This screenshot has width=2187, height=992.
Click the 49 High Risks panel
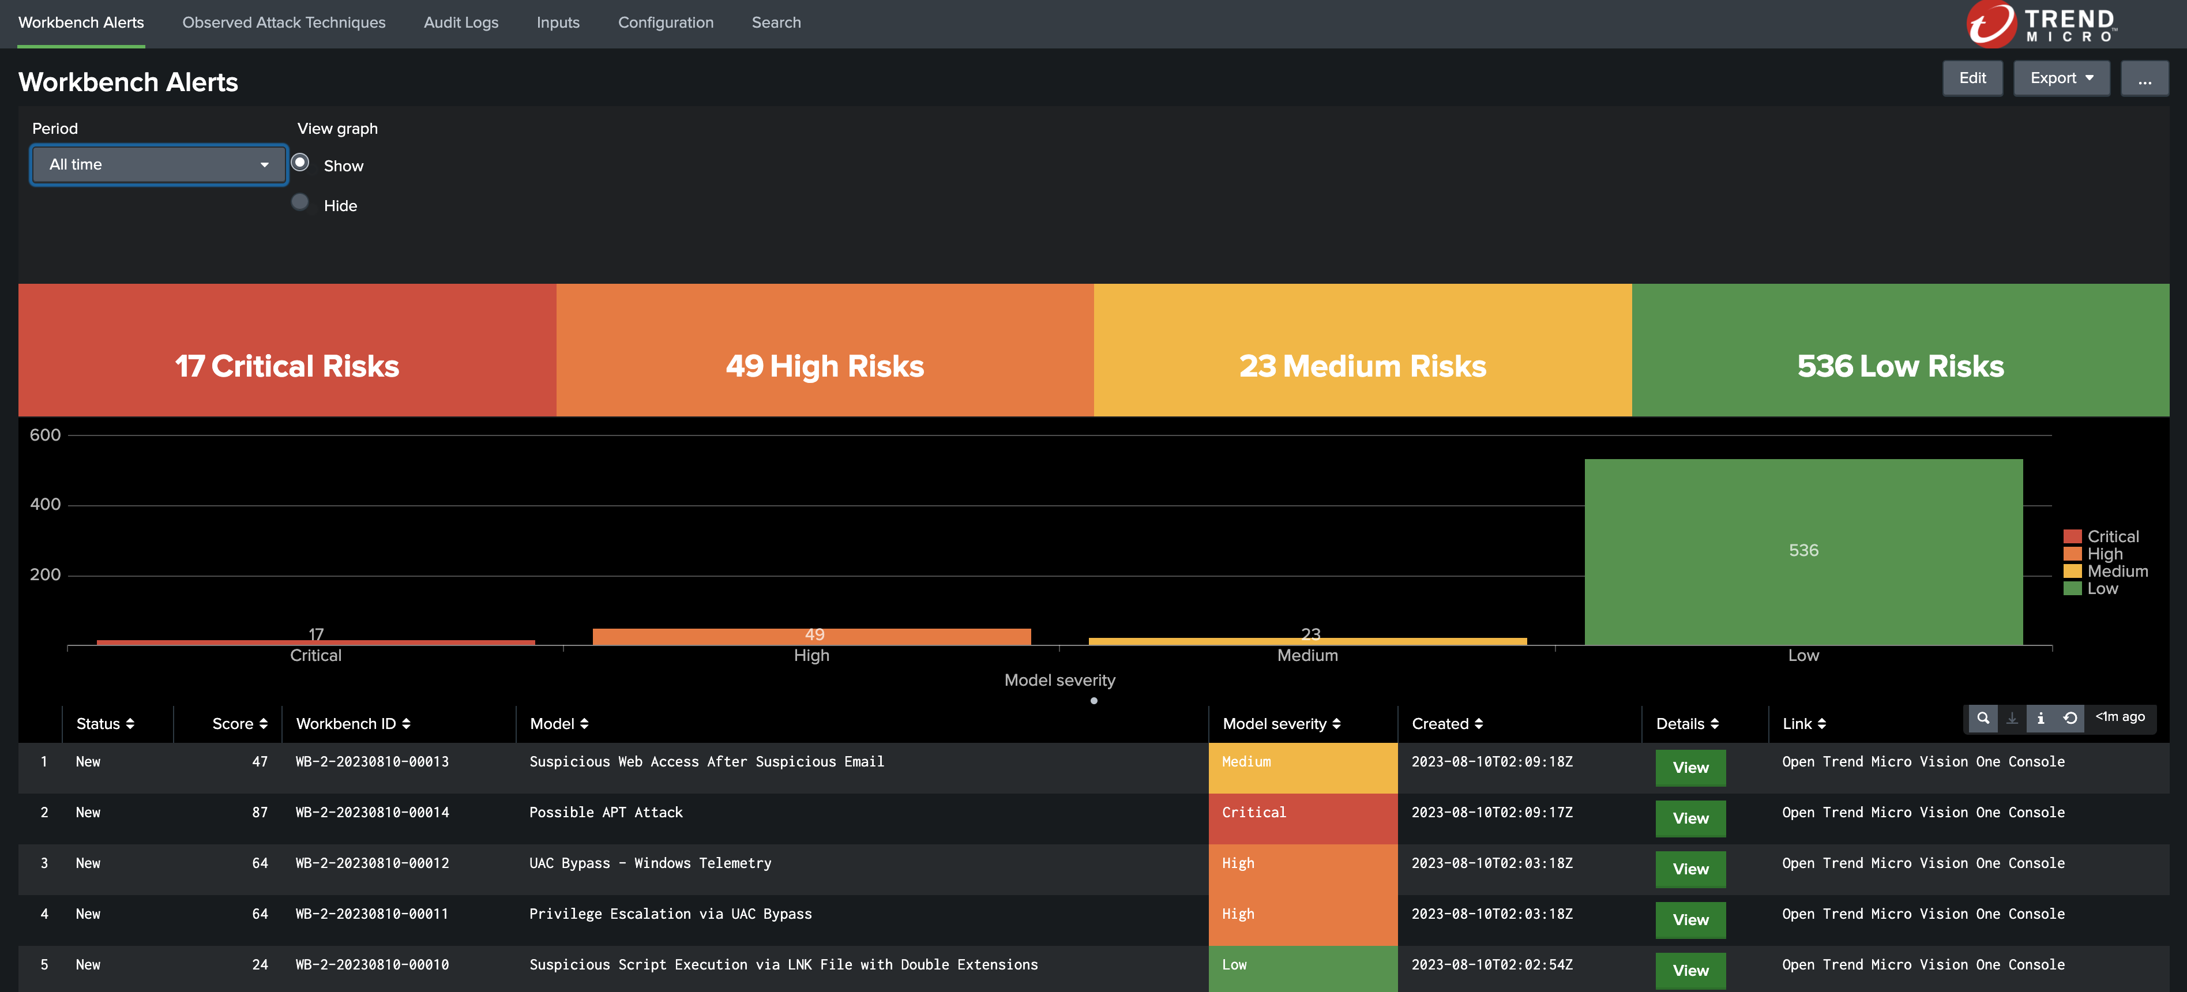point(824,350)
